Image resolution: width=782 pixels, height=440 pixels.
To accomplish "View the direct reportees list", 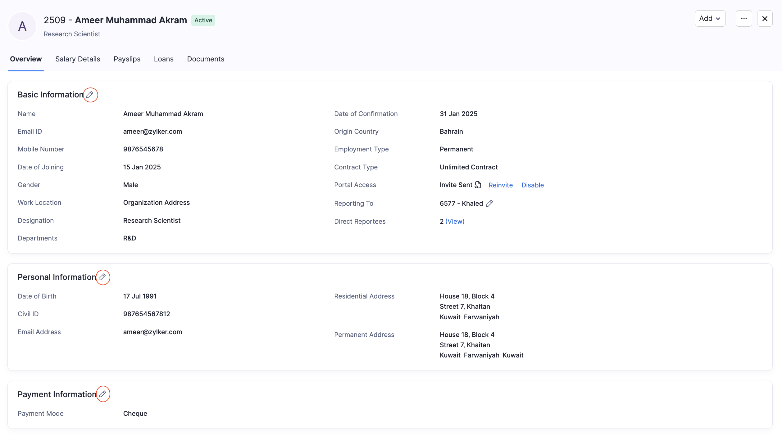I will point(455,222).
